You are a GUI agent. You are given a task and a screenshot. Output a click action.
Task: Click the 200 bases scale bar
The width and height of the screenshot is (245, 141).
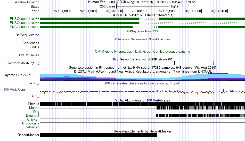click(x=143, y=6)
